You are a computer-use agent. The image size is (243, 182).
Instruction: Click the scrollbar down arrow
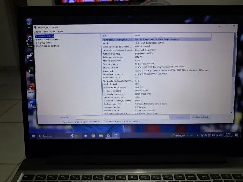coord(232,113)
